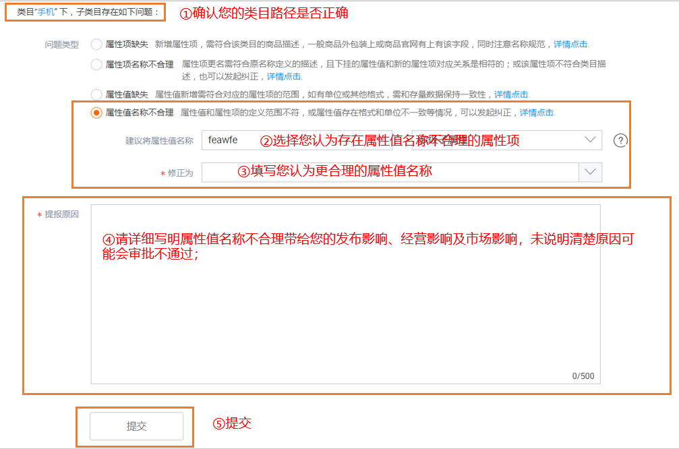Click the feawfe attribute value field
Screen dimensions: 679x449
(x=297, y=140)
